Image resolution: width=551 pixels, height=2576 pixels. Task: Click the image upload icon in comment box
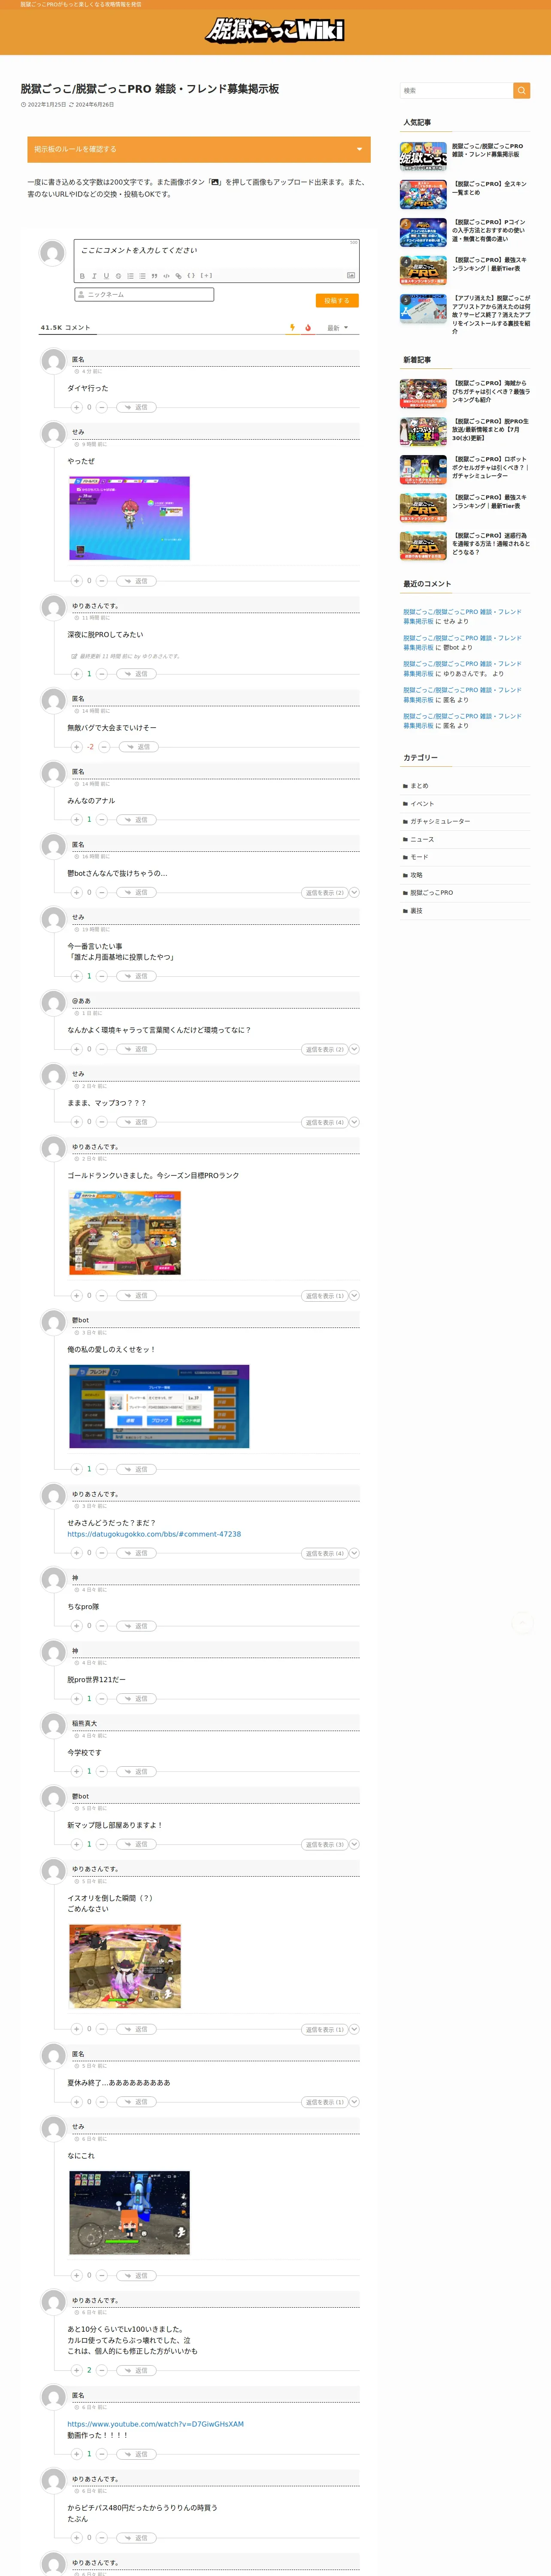point(351,275)
